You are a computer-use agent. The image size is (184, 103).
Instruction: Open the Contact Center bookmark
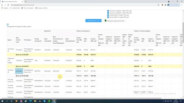pos(15,8)
